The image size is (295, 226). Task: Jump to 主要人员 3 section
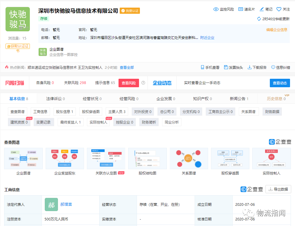click(x=117, y=112)
